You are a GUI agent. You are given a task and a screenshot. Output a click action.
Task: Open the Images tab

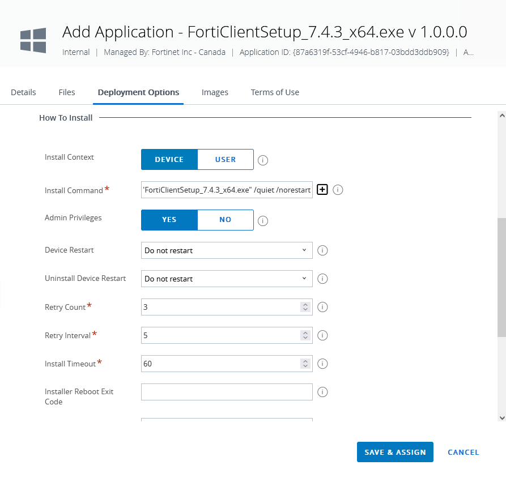coord(215,92)
